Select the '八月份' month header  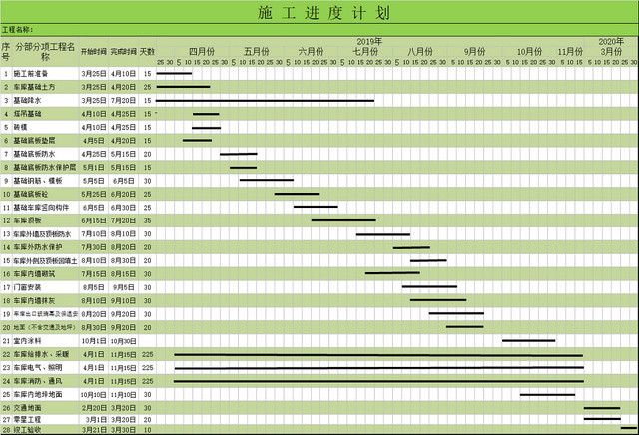click(420, 52)
